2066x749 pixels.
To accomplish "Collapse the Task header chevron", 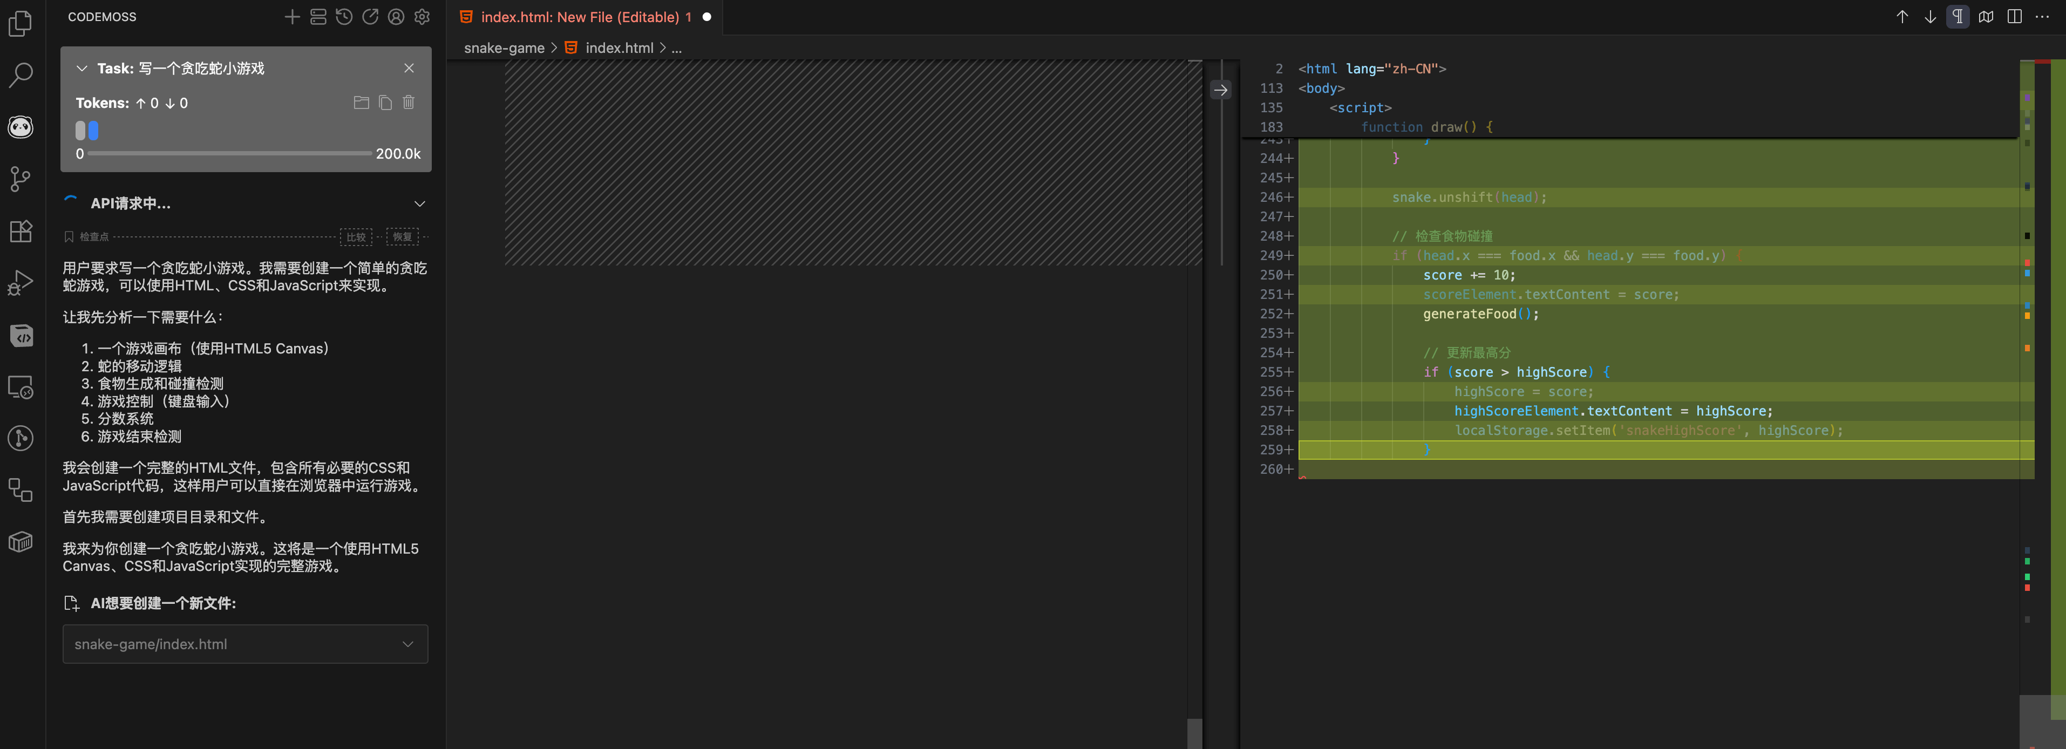I will 81,68.
